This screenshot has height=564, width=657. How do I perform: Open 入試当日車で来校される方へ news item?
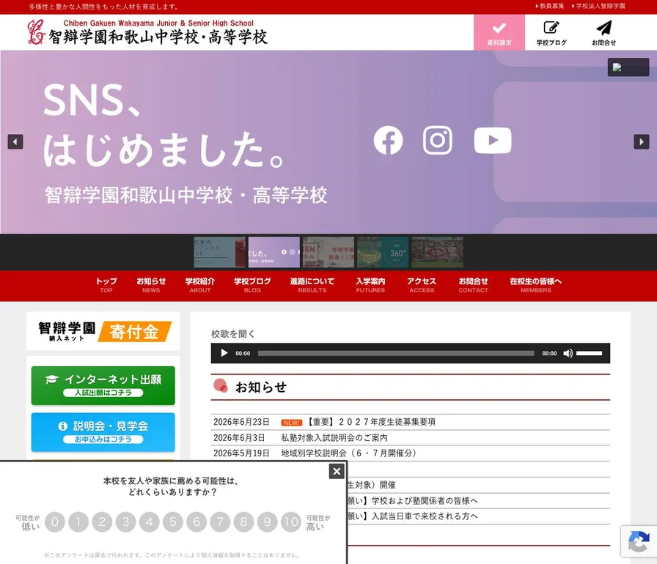(x=412, y=516)
